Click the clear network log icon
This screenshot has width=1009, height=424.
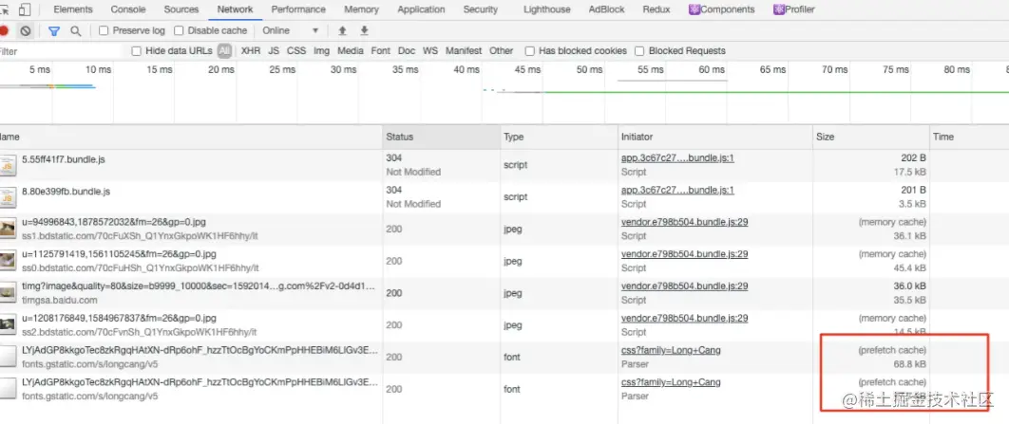pyautogui.click(x=25, y=30)
